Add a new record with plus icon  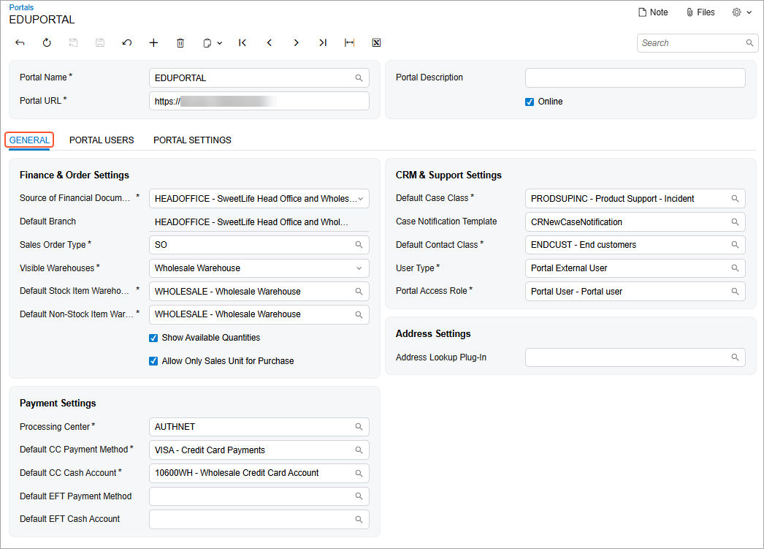pyautogui.click(x=153, y=43)
